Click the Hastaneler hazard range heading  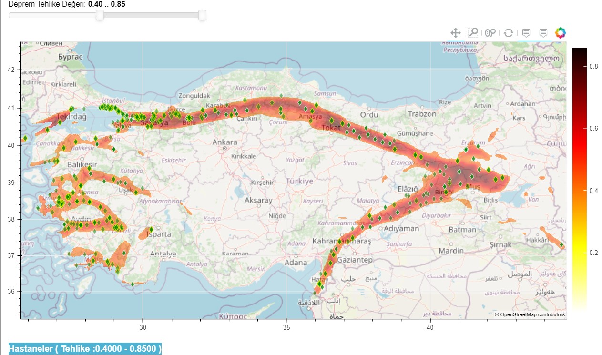pyautogui.click(x=85, y=349)
